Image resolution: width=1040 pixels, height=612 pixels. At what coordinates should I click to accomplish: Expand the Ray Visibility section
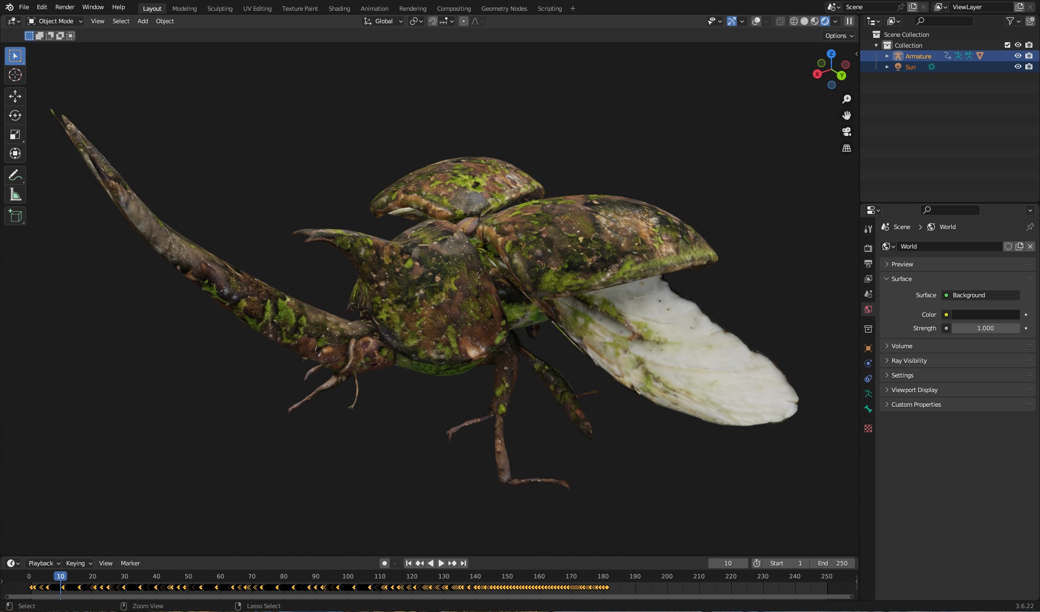909,361
